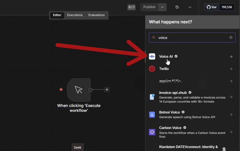Click the plus button after the trigger node

(107, 90)
